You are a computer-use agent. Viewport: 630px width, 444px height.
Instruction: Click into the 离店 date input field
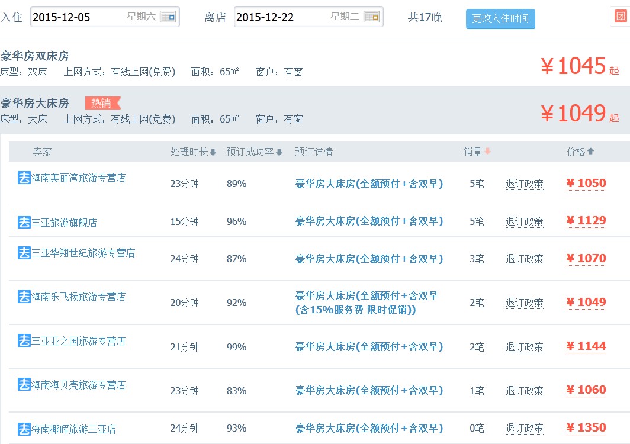(281, 17)
